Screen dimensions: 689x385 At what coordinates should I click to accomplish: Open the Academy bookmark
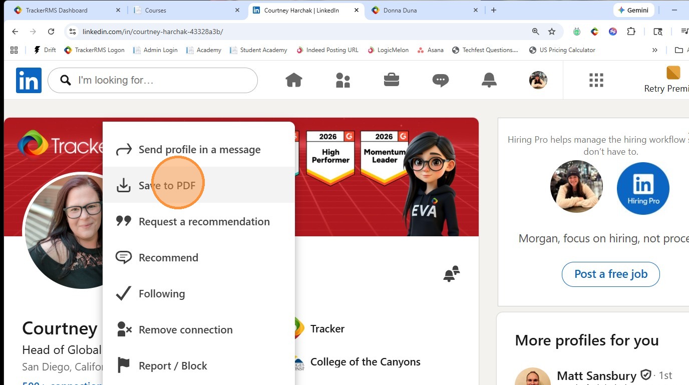[204, 50]
